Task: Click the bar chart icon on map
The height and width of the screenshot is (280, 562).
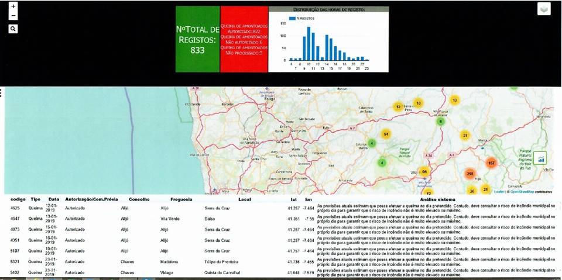Action: click(540, 157)
